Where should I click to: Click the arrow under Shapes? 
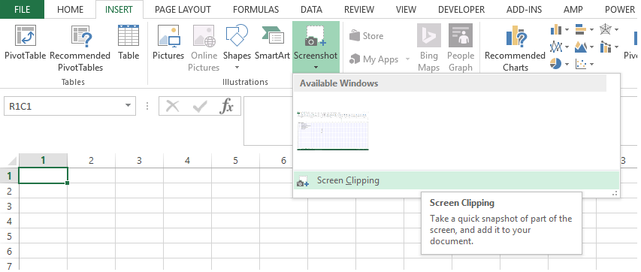237,67
